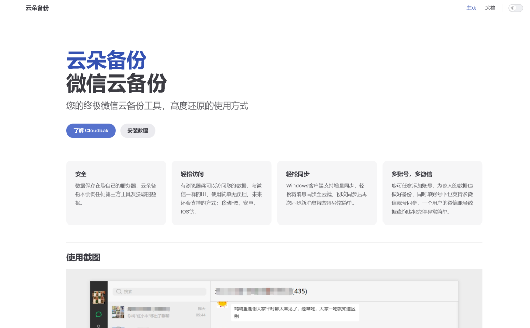Open the group chat list row dated 昨天
The image size is (530, 328).
pos(159,312)
